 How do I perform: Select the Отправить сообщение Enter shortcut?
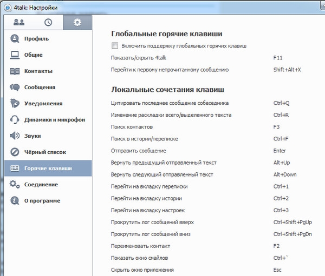pyautogui.click(x=279, y=151)
